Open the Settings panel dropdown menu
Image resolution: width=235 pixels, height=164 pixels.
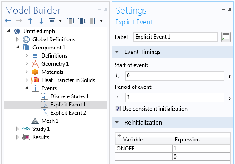223,10
